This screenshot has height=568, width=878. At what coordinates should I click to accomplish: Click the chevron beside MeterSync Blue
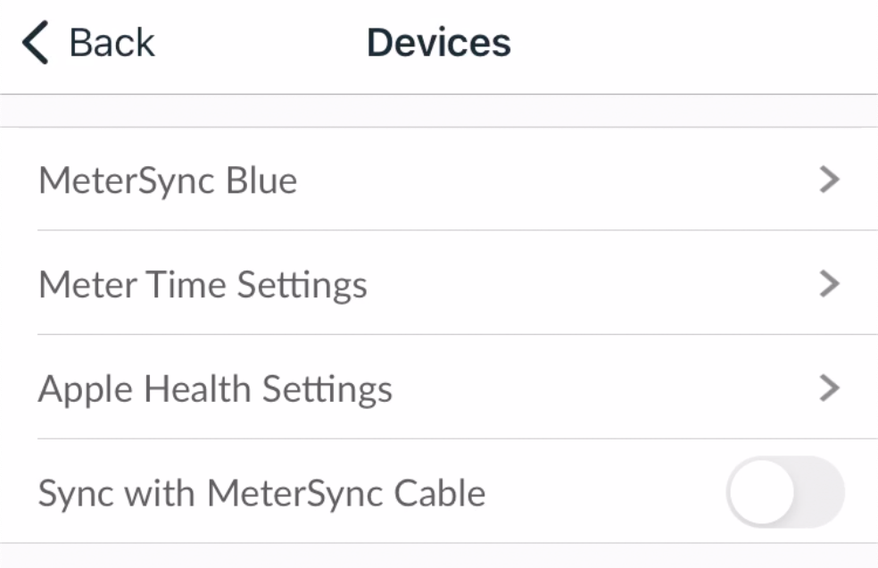click(830, 180)
